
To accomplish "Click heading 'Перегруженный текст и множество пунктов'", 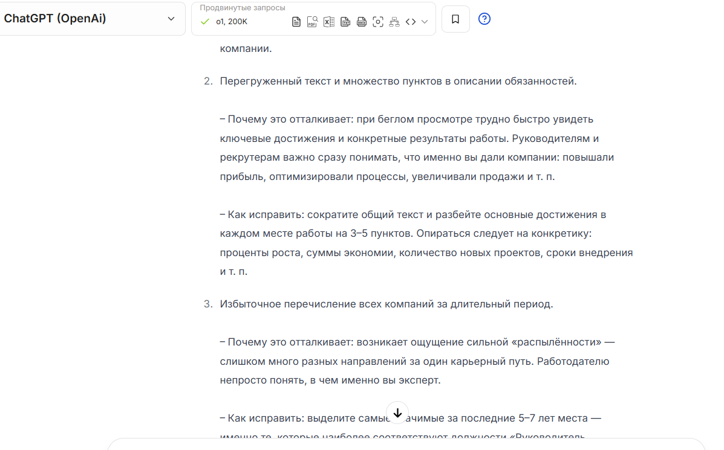I will [x=398, y=81].
